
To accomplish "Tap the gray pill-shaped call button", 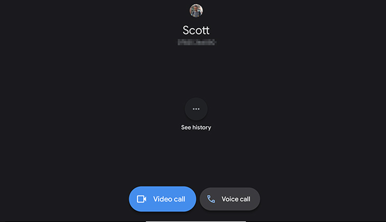I will [229, 199].
